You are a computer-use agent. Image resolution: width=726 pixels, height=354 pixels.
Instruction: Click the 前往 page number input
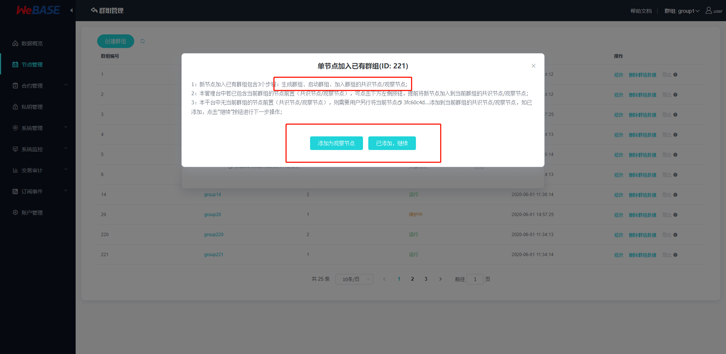(x=475, y=279)
